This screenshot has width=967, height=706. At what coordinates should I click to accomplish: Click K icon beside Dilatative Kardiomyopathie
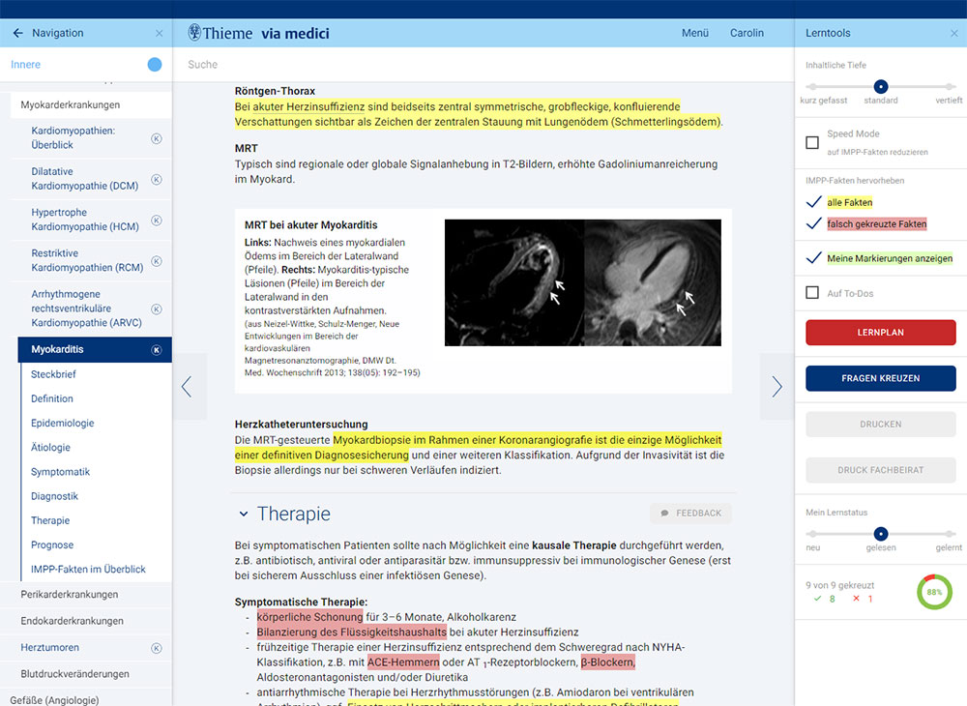tap(157, 180)
